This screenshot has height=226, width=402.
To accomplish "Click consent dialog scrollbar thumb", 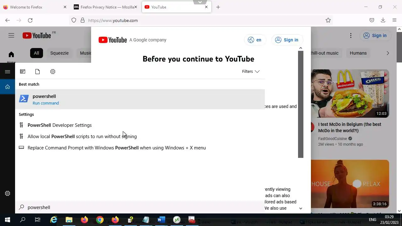I will click(x=301, y=104).
